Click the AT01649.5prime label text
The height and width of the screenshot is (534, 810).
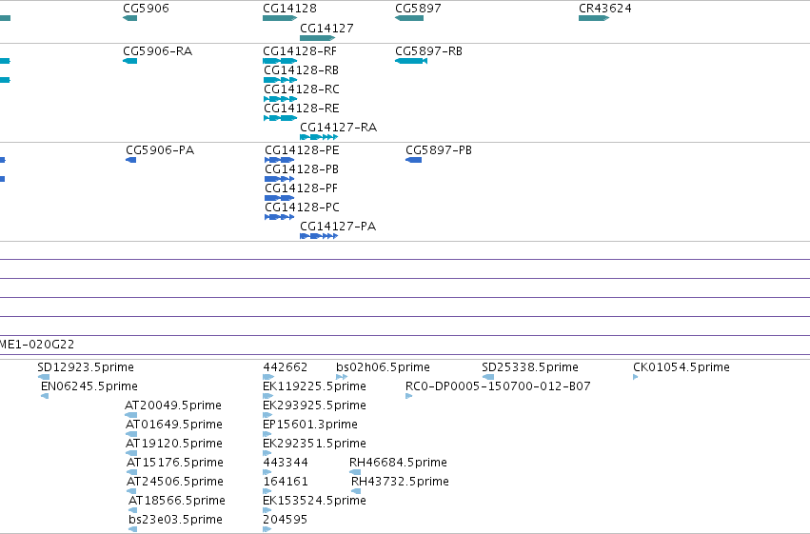tap(174, 425)
